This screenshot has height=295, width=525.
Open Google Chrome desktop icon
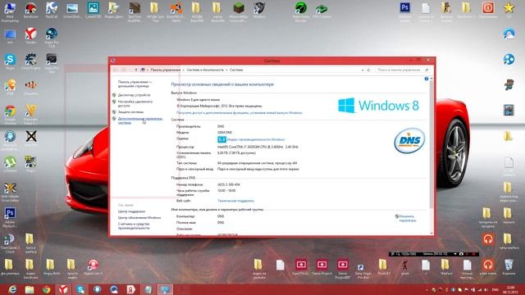tap(10, 113)
